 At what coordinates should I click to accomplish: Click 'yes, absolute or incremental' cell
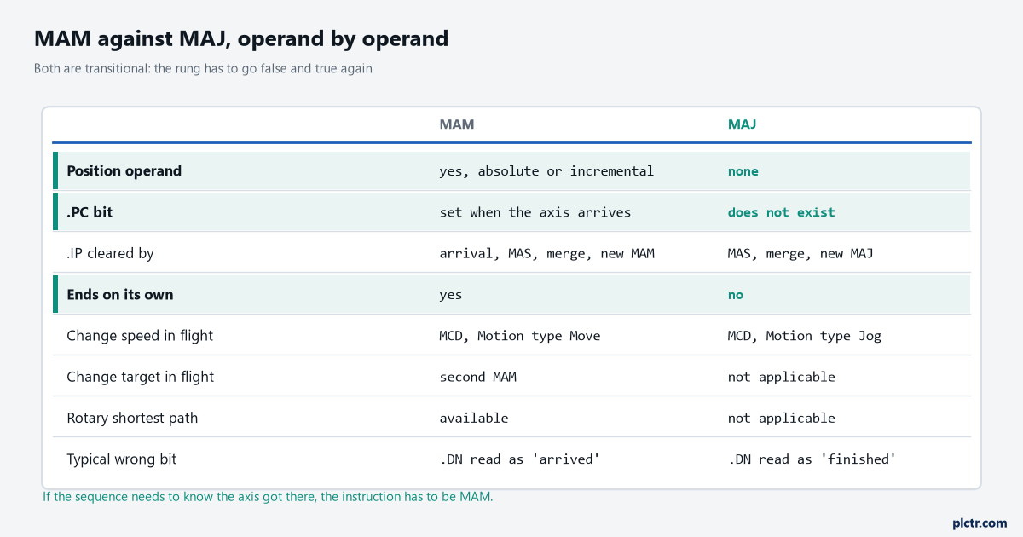click(x=546, y=170)
